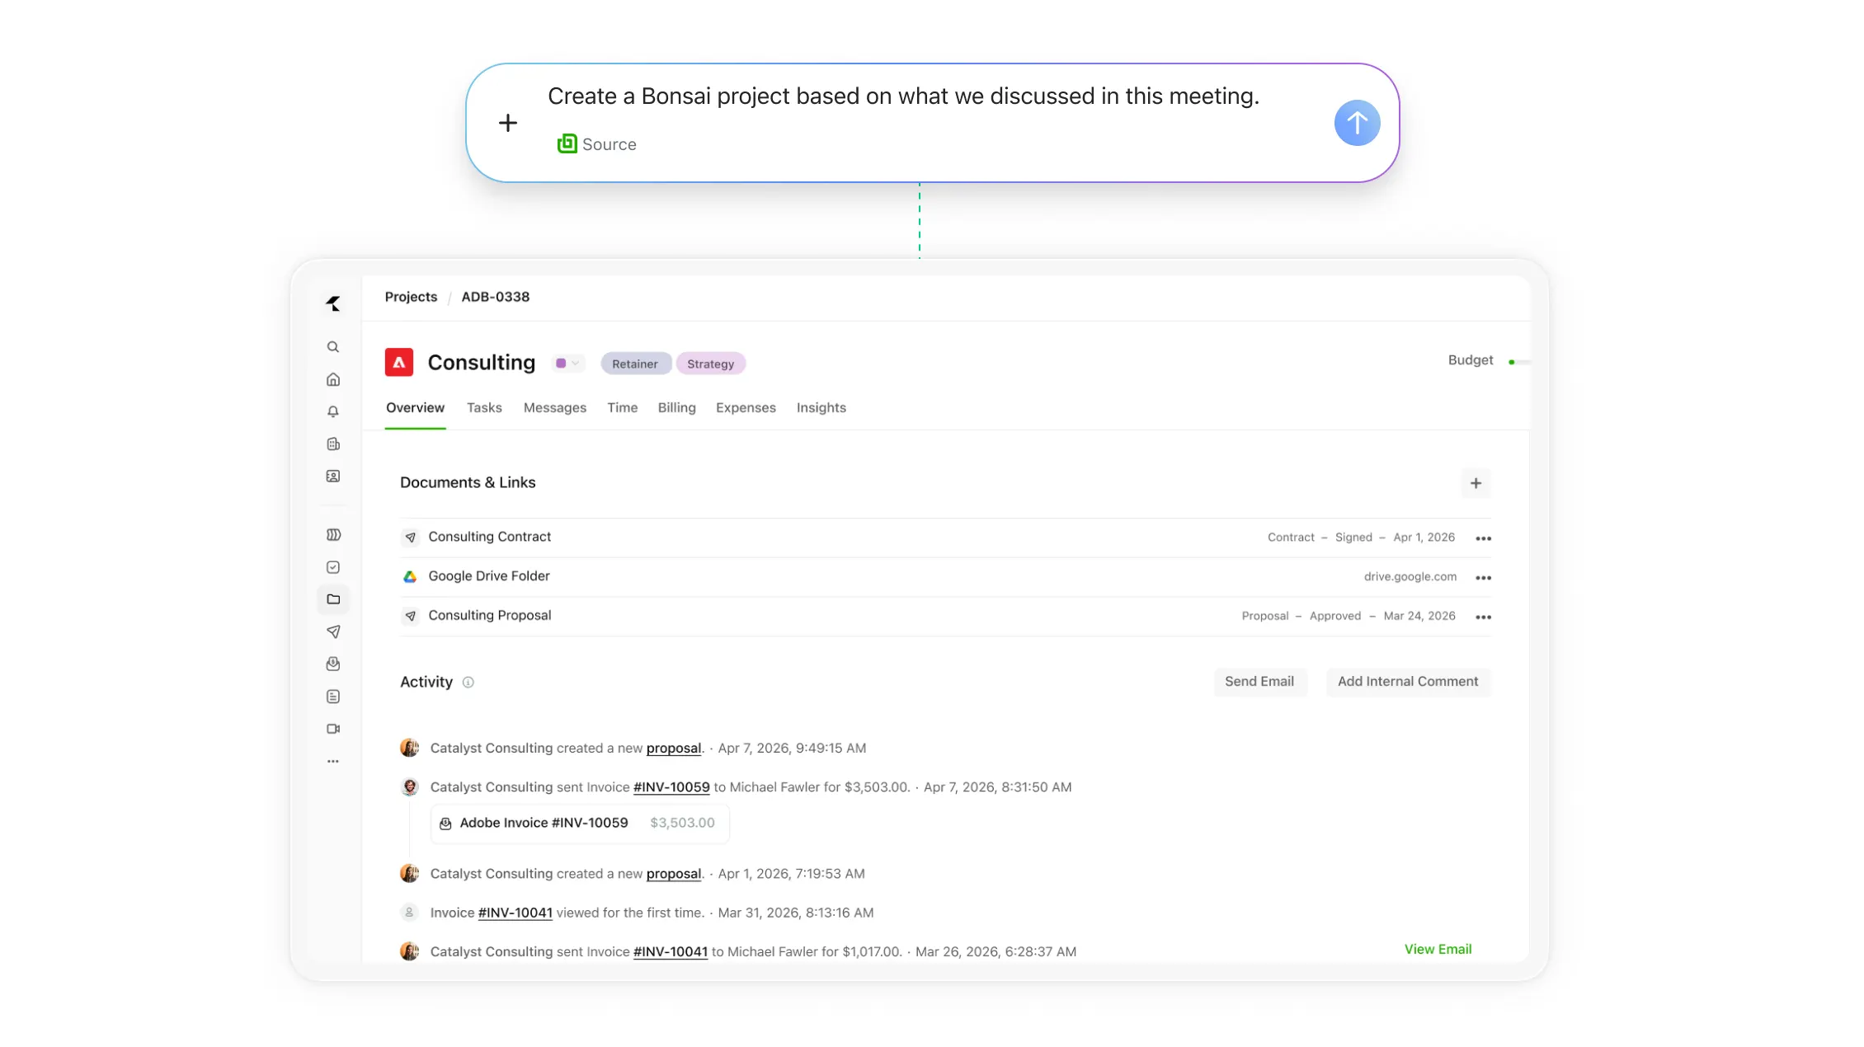Click into the prompt text field
1864x1047 pixels.
(903, 96)
